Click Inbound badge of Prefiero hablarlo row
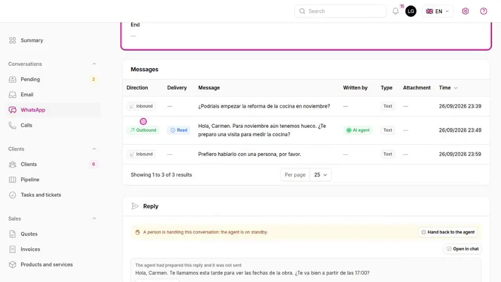Image resolution: width=501 pixels, height=282 pixels. click(x=141, y=154)
